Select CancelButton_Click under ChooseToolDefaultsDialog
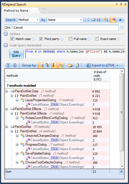 click(57, 167)
